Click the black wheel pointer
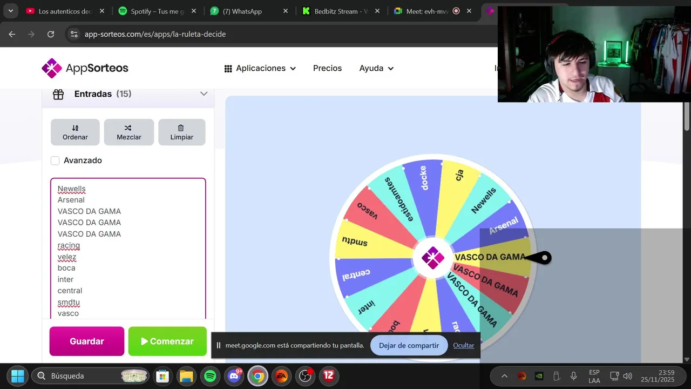 pos(539,258)
